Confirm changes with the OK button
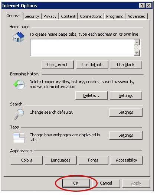The height and width of the screenshot is (195, 157). (x=76, y=183)
